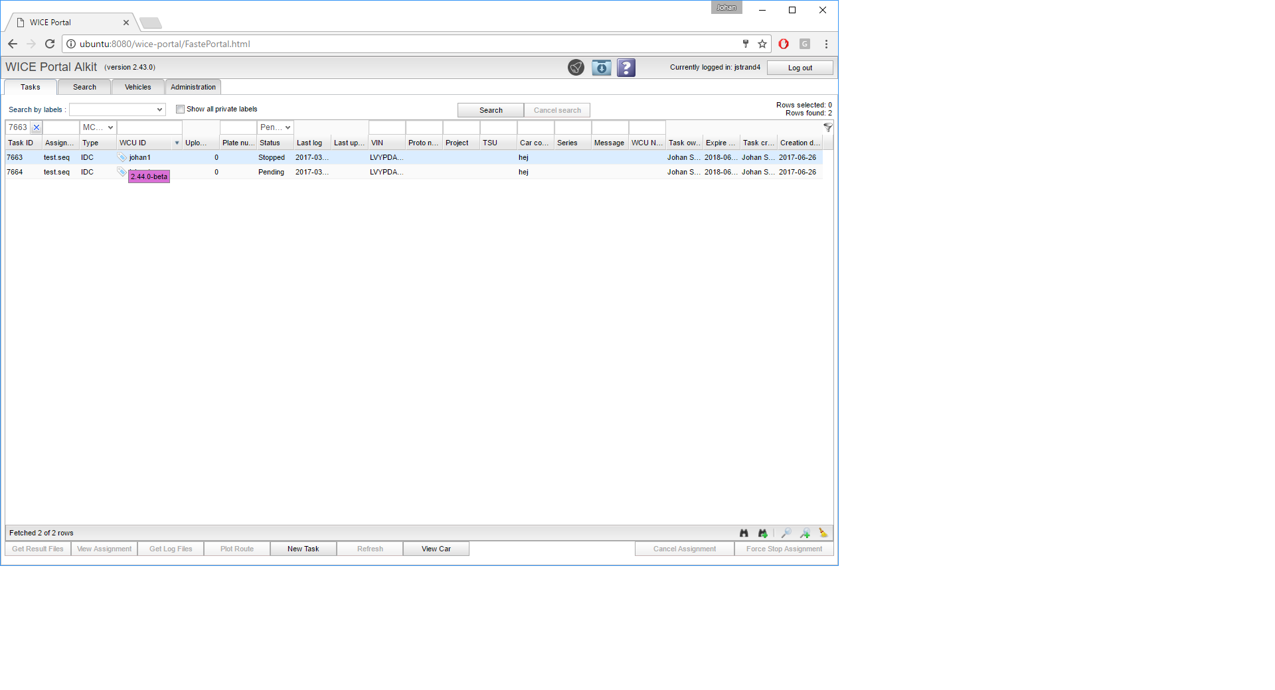Clear the 7663 Task ID filter
The height and width of the screenshot is (690, 1275).
[x=37, y=127]
